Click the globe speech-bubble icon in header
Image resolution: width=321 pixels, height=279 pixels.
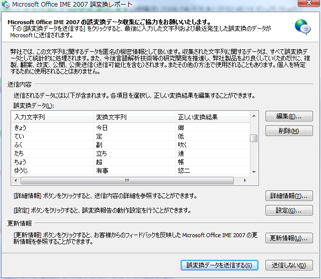click(x=302, y=27)
